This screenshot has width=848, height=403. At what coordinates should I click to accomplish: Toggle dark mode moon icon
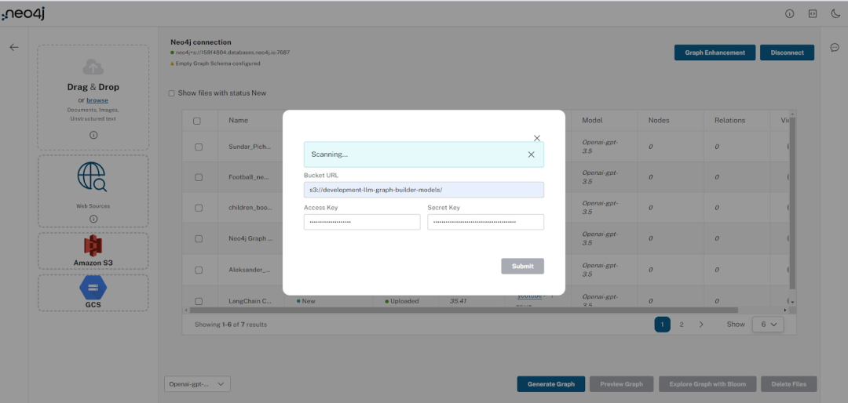835,14
